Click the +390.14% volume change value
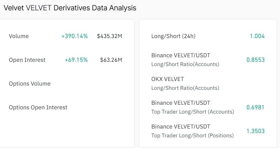Image resolution: width=280 pixels, height=148 pixels. pos(74,36)
